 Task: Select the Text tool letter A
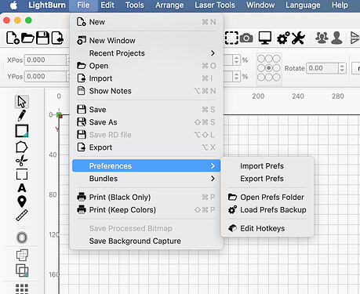[22, 188]
